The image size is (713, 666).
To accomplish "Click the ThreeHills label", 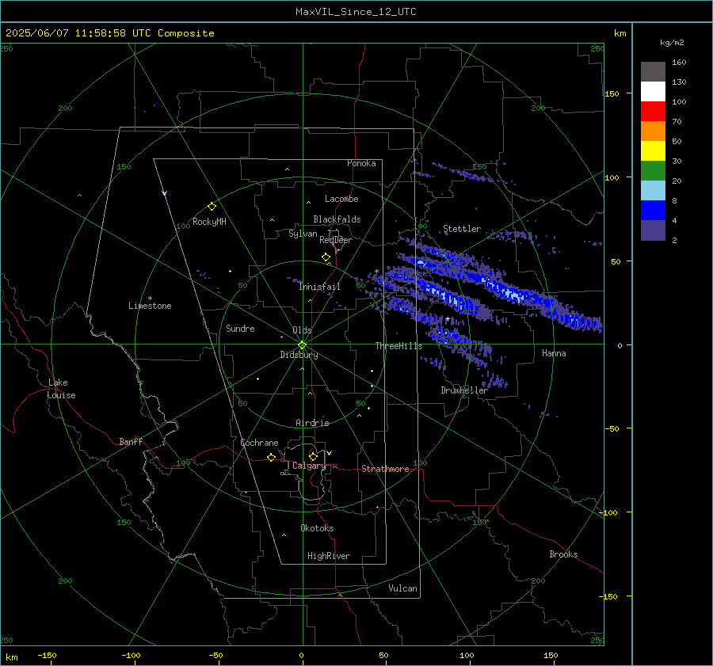I will coord(398,346).
